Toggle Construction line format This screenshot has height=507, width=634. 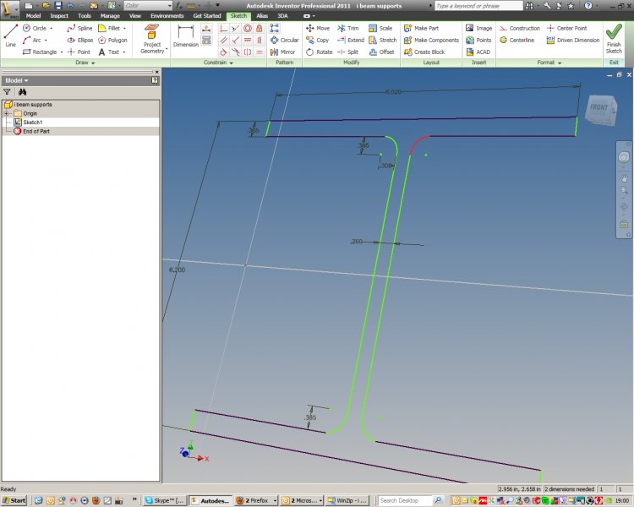tap(519, 28)
